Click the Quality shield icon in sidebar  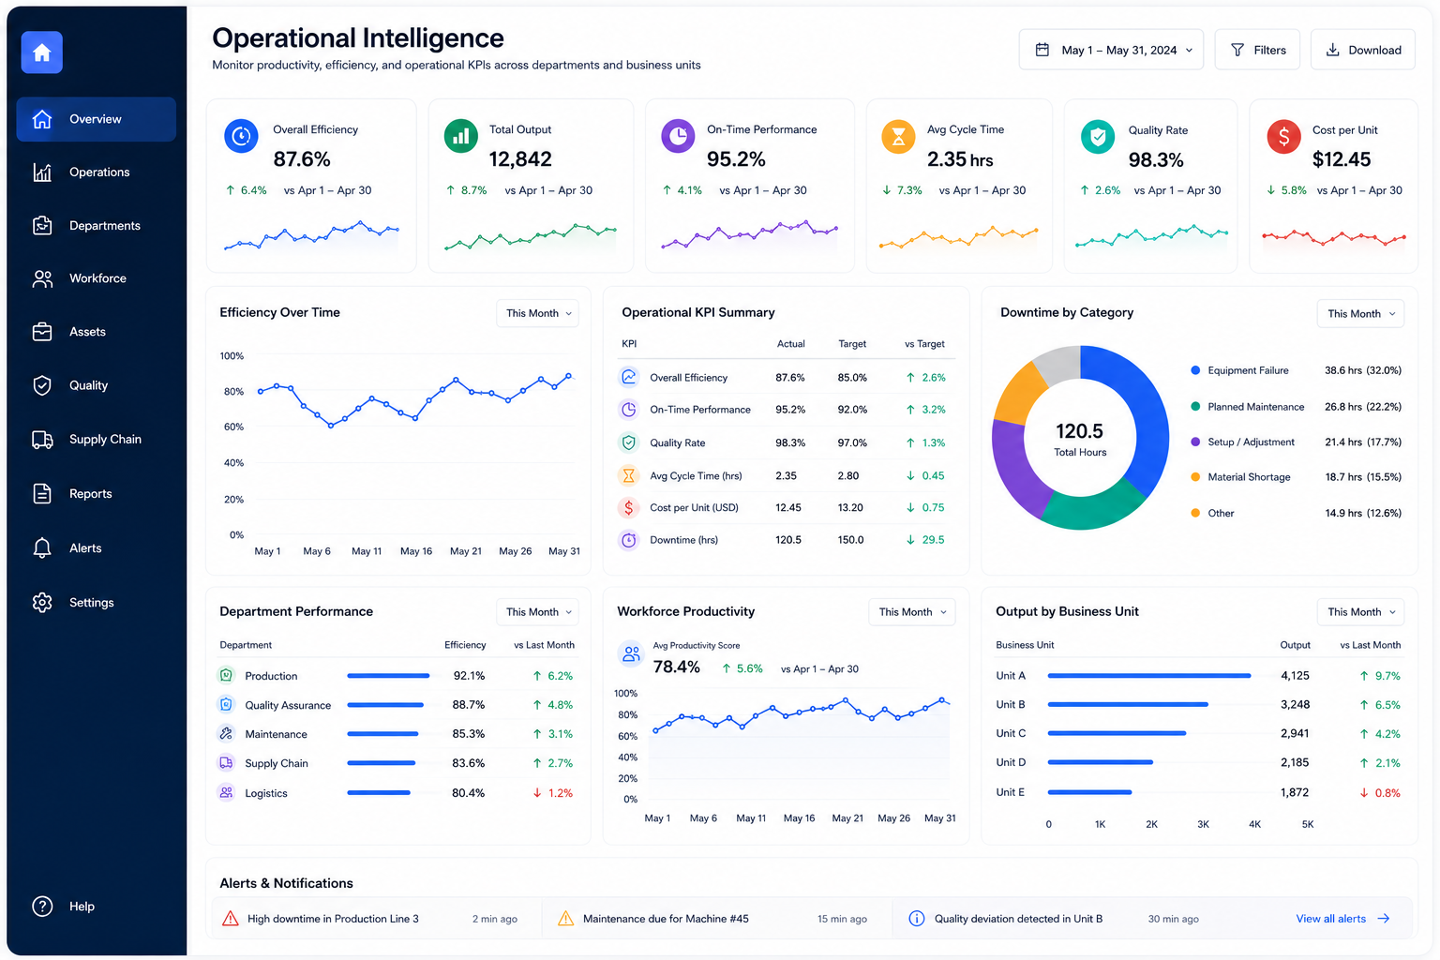pos(42,385)
